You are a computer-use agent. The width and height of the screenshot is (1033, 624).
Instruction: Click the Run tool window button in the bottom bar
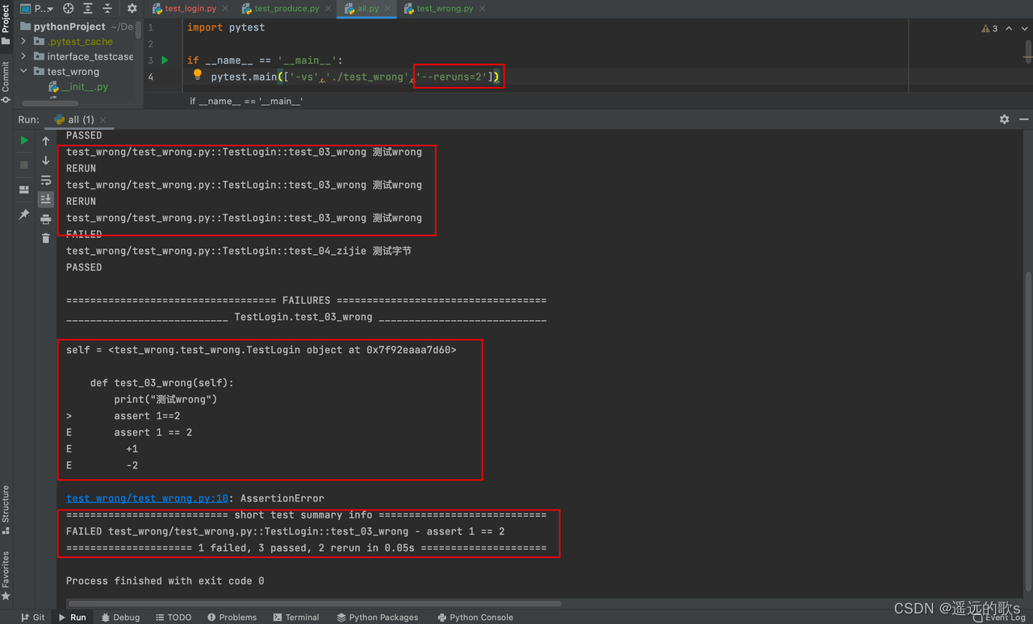point(73,617)
